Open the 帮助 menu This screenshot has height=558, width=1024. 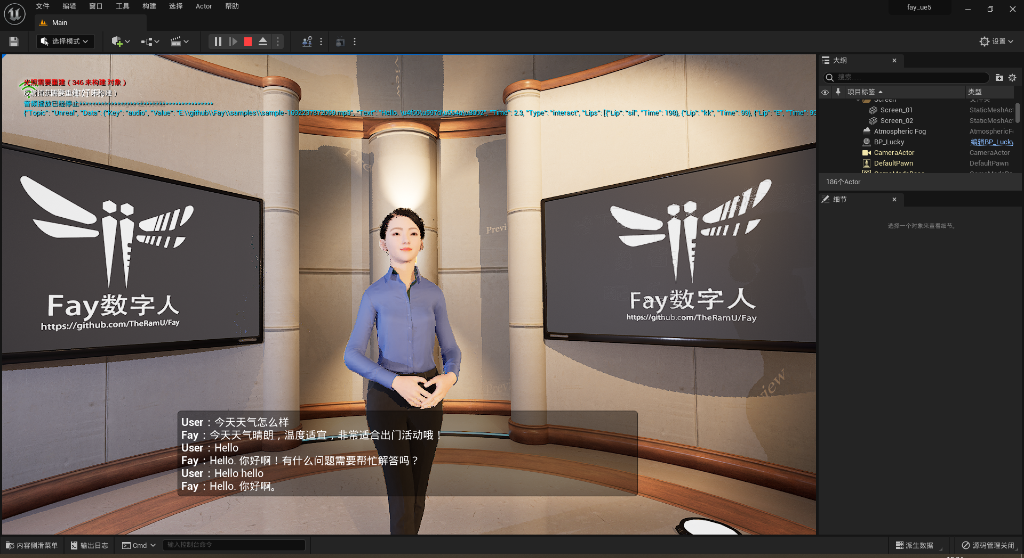click(232, 6)
